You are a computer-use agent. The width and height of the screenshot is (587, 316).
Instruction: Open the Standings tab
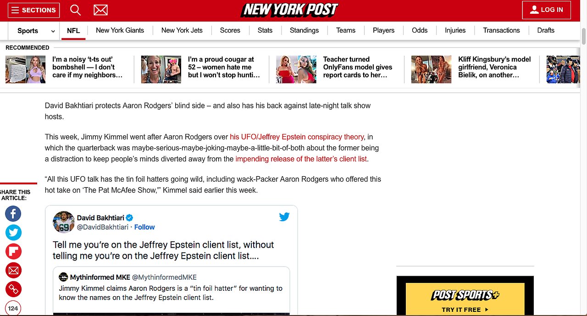coord(304,30)
